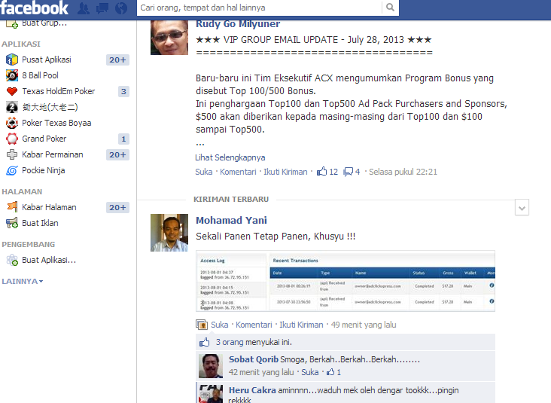Click the Kabar Permainan 20+ badge

117,154
